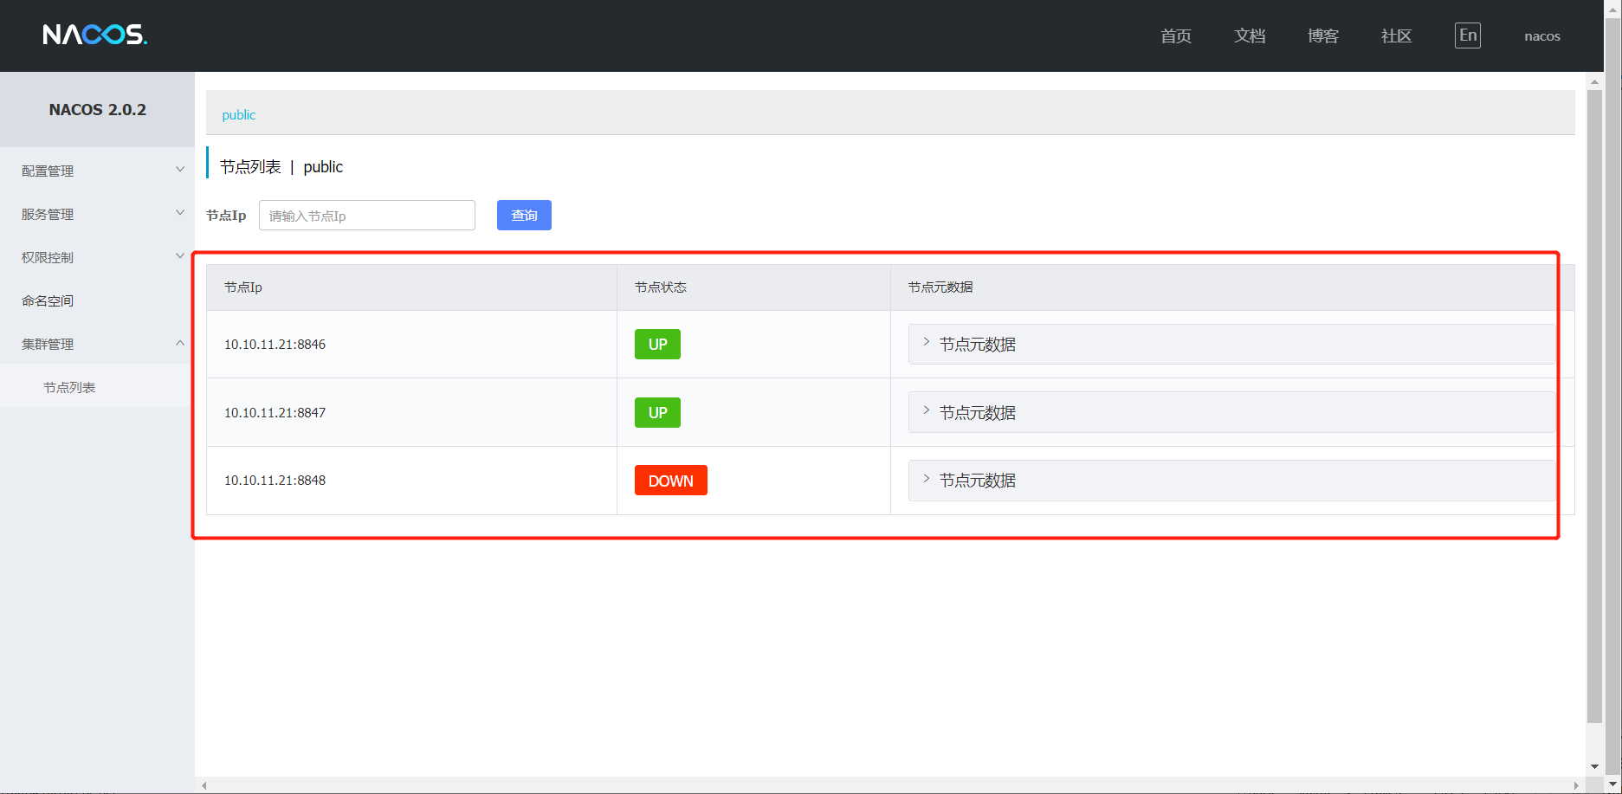1622x794 pixels.
Task: Open the 社区 header link
Action: (x=1397, y=36)
